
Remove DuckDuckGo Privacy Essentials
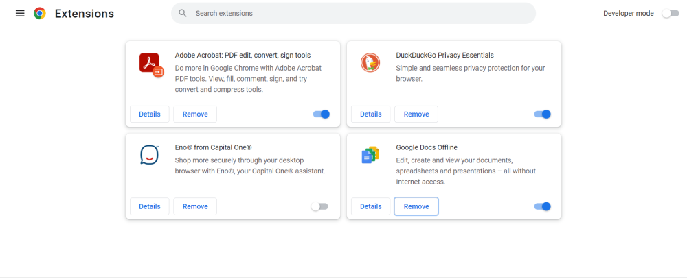pos(416,114)
